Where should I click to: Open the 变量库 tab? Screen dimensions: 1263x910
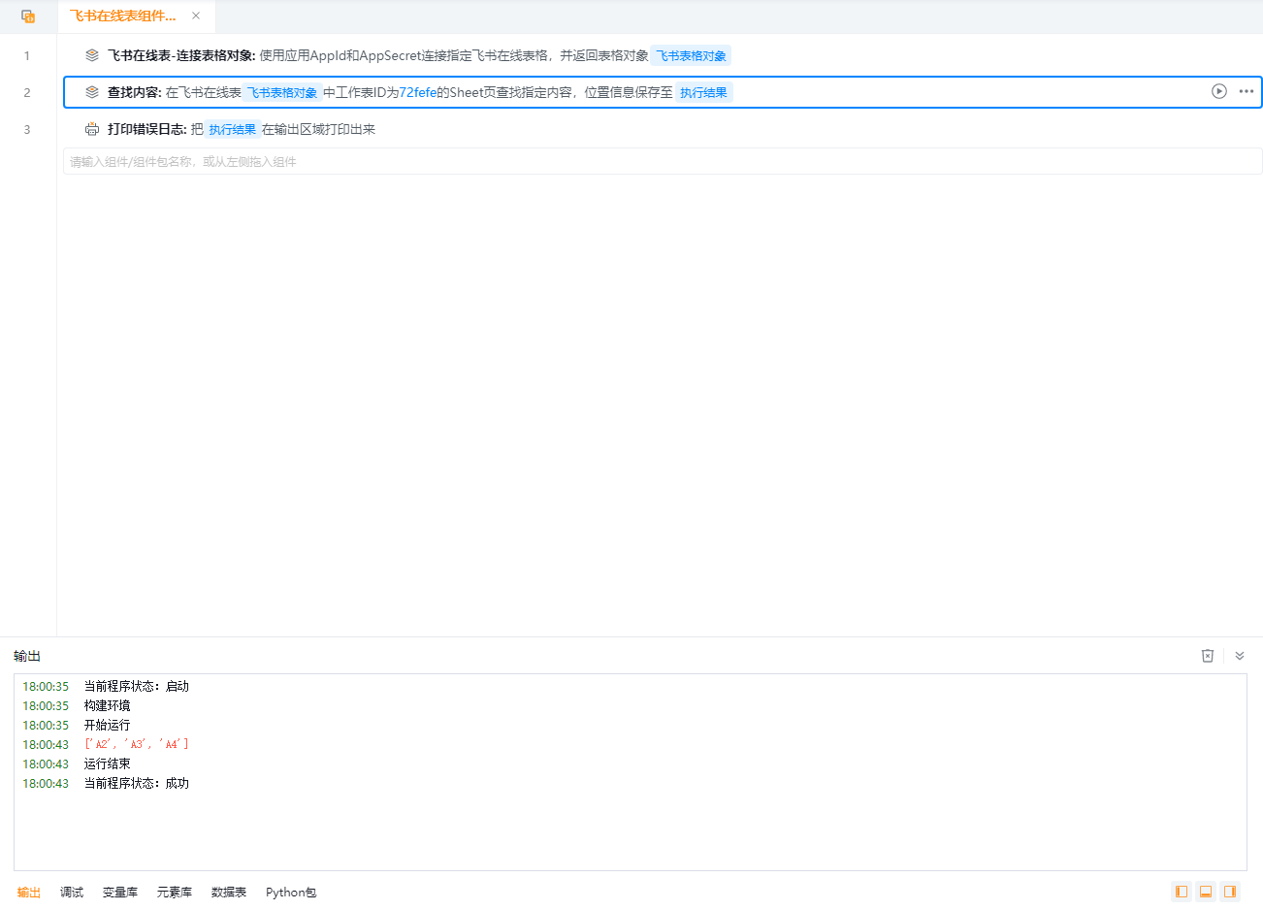tap(120, 893)
